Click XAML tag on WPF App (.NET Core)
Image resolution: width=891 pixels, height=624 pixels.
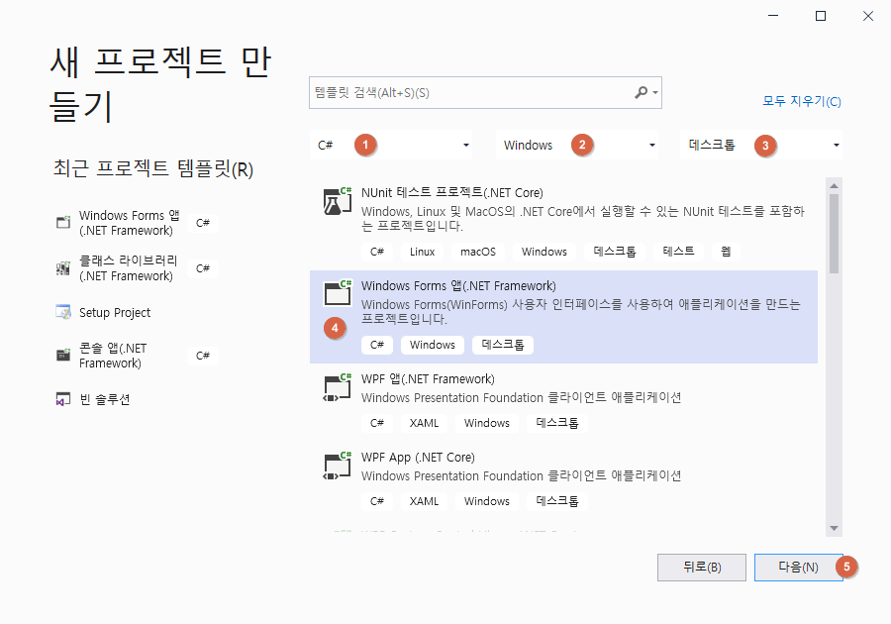[x=424, y=502]
